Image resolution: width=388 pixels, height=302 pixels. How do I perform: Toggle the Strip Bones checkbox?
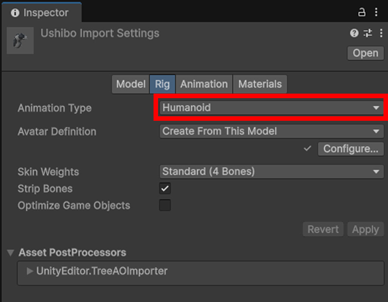[165, 188]
